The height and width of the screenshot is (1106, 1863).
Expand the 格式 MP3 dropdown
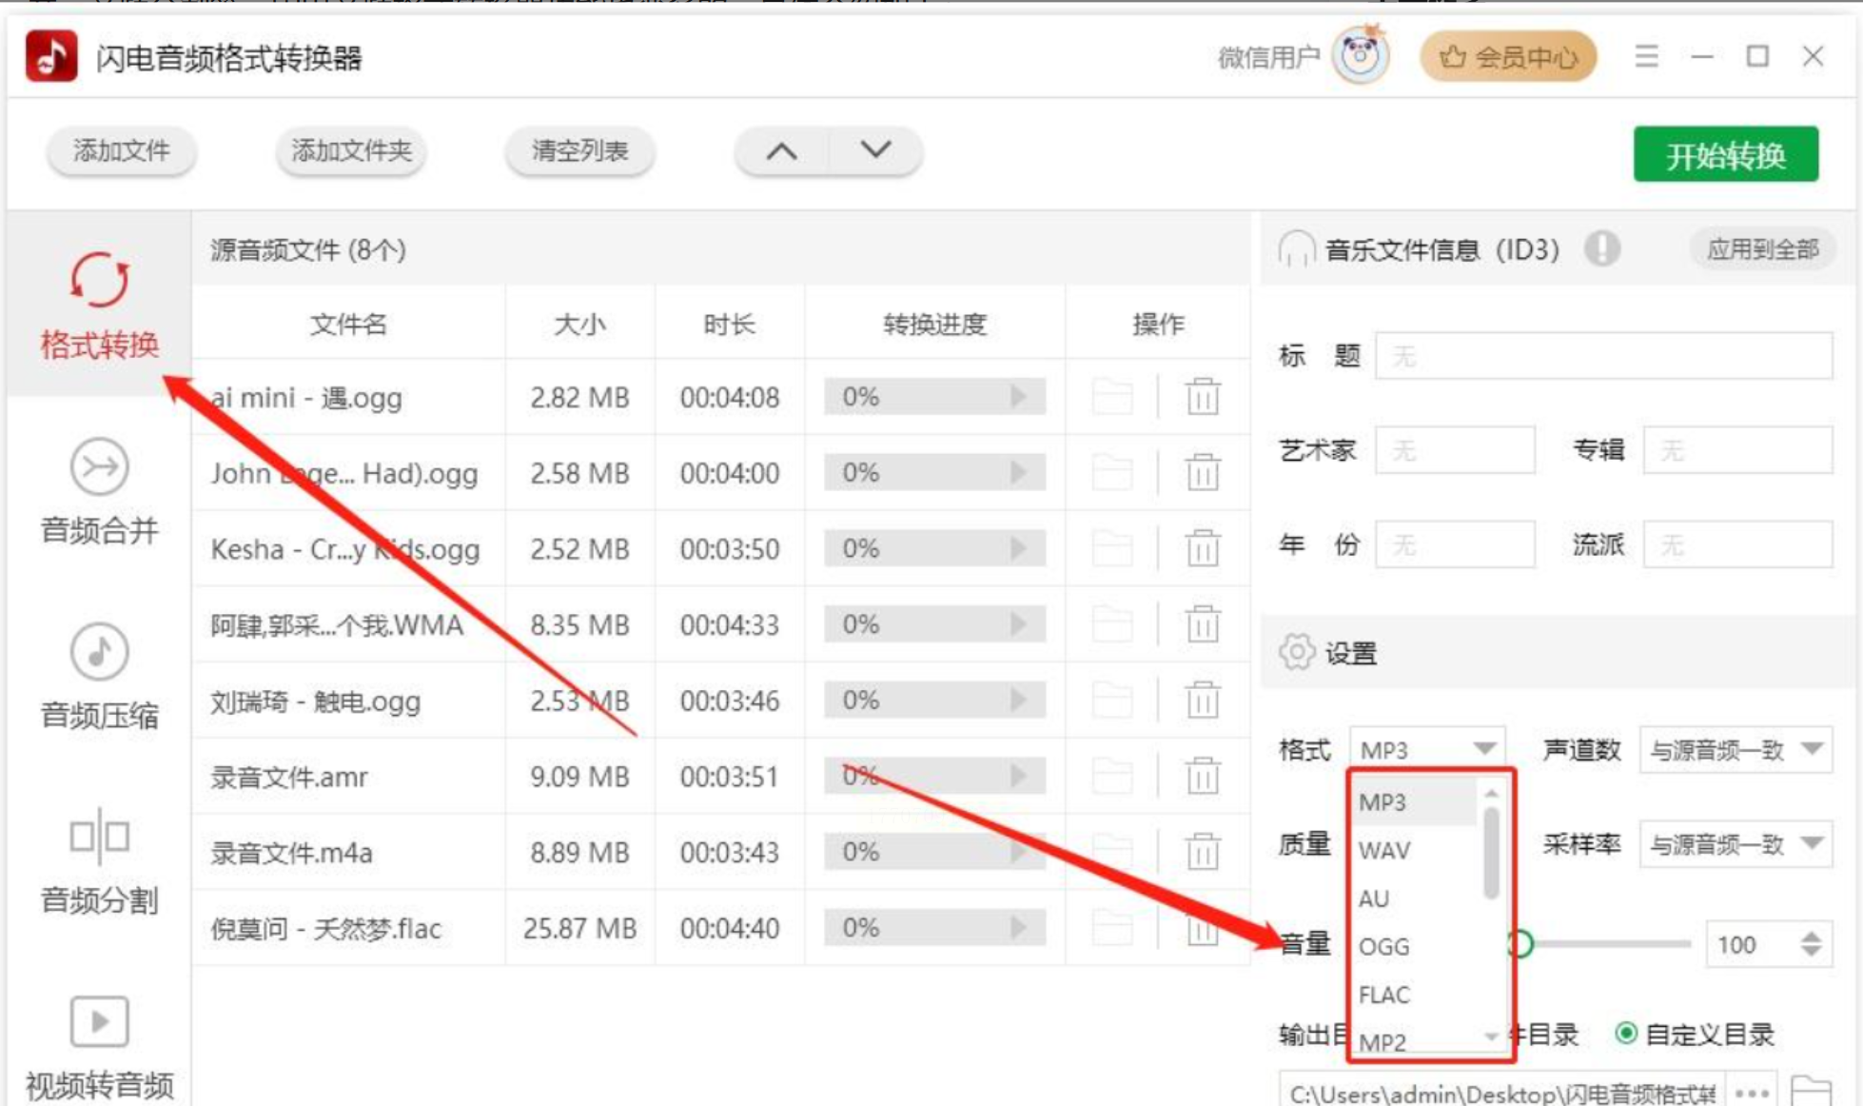pos(1427,750)
